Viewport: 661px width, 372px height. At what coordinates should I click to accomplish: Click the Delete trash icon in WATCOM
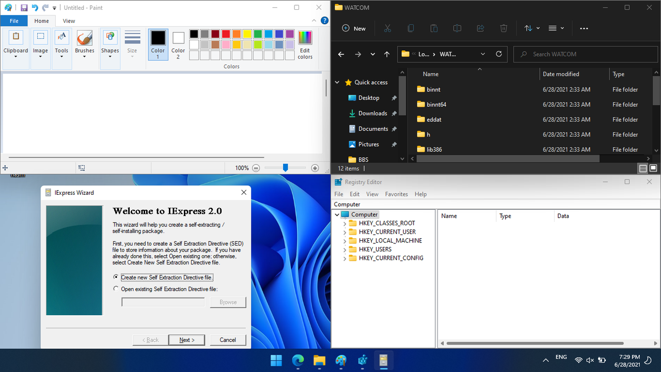point(504,28)
